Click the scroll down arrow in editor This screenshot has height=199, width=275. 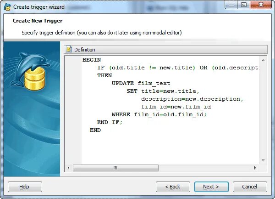[263, 160]
